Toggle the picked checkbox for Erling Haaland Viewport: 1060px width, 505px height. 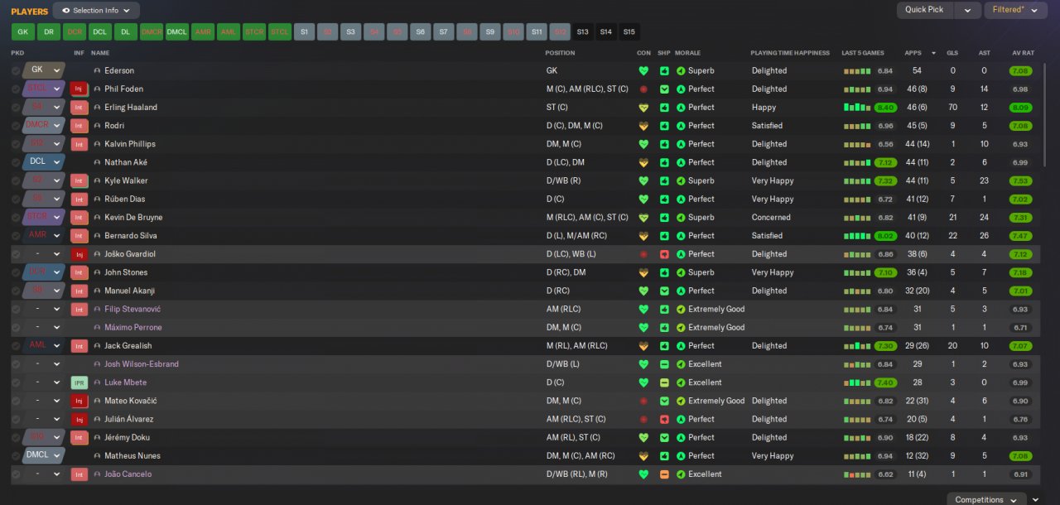[x=16, y=108]
